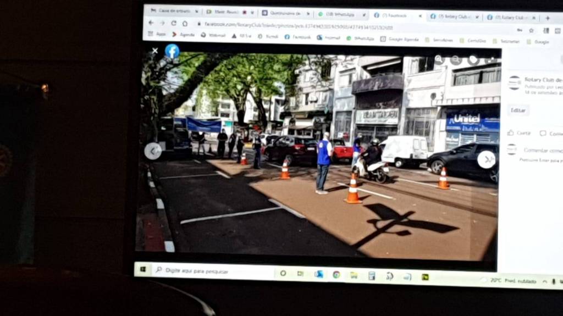
Task: Open a new browser tab
Action: [547, 18]
